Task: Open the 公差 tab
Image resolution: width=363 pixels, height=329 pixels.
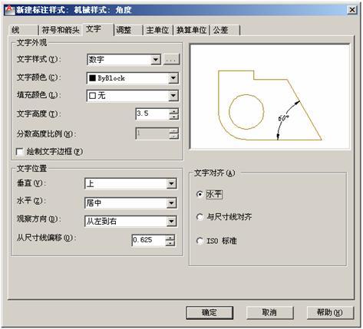Action: [x=225, y=30]
